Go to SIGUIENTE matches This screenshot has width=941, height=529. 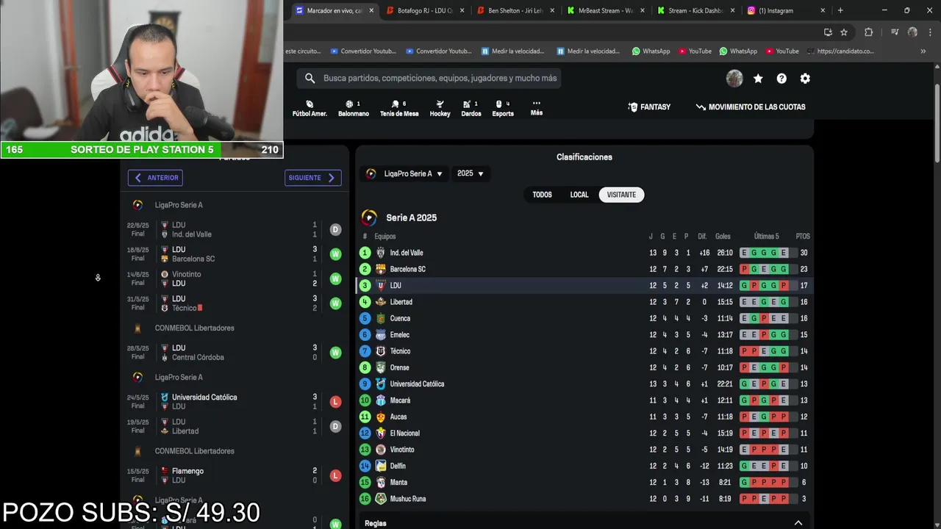[x=312, y=178]
